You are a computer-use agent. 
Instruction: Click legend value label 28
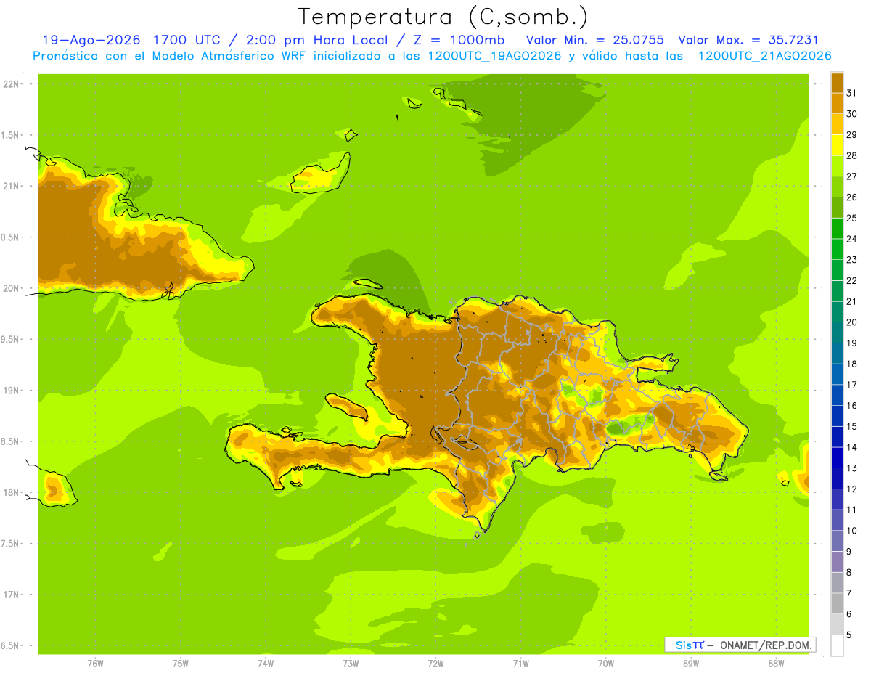[851, 155]
